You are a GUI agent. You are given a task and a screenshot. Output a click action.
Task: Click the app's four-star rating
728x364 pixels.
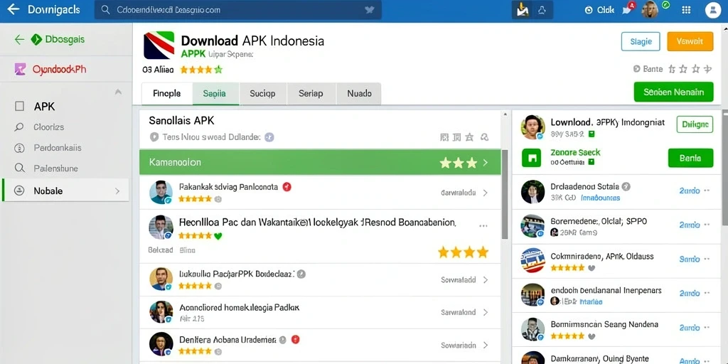click(x=201, y=70)
